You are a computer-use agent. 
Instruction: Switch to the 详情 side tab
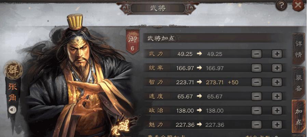coord(298,49)
